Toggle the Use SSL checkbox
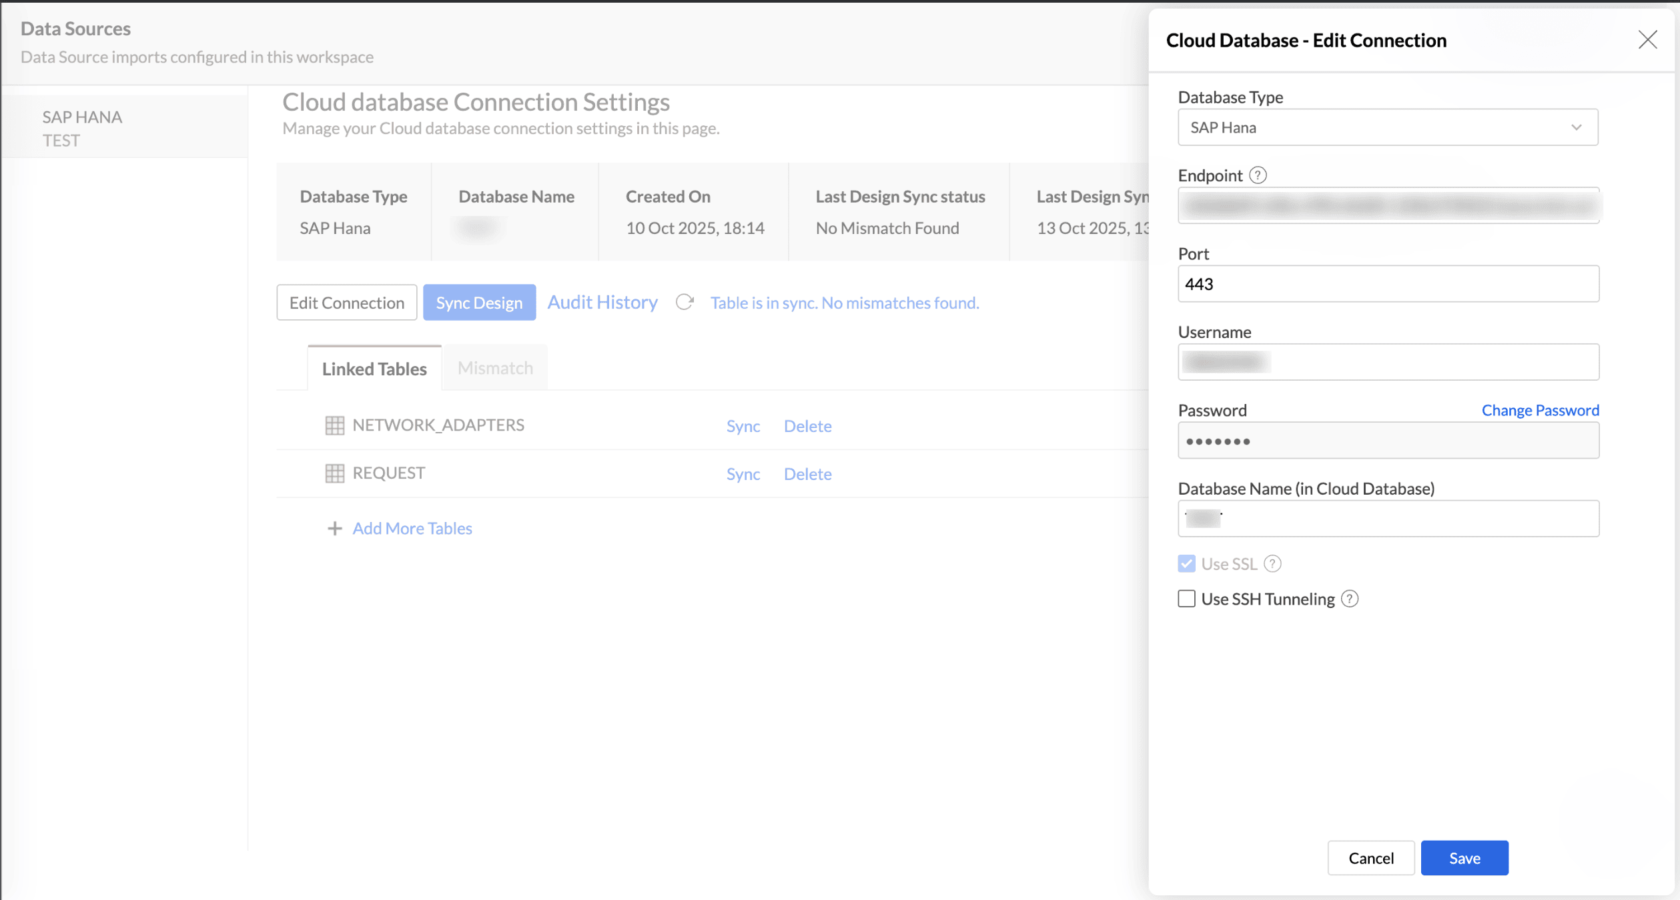 (1186, 564)
